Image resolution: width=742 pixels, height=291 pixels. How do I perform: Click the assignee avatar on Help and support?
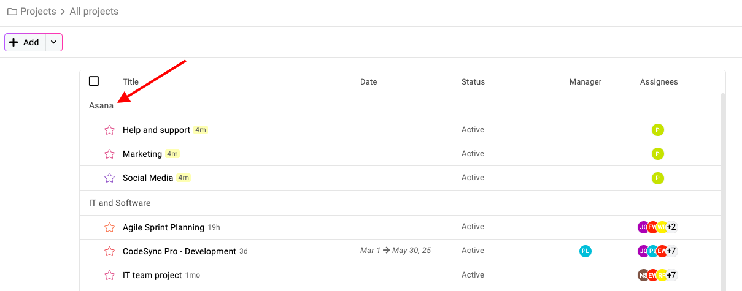[658, 130]
